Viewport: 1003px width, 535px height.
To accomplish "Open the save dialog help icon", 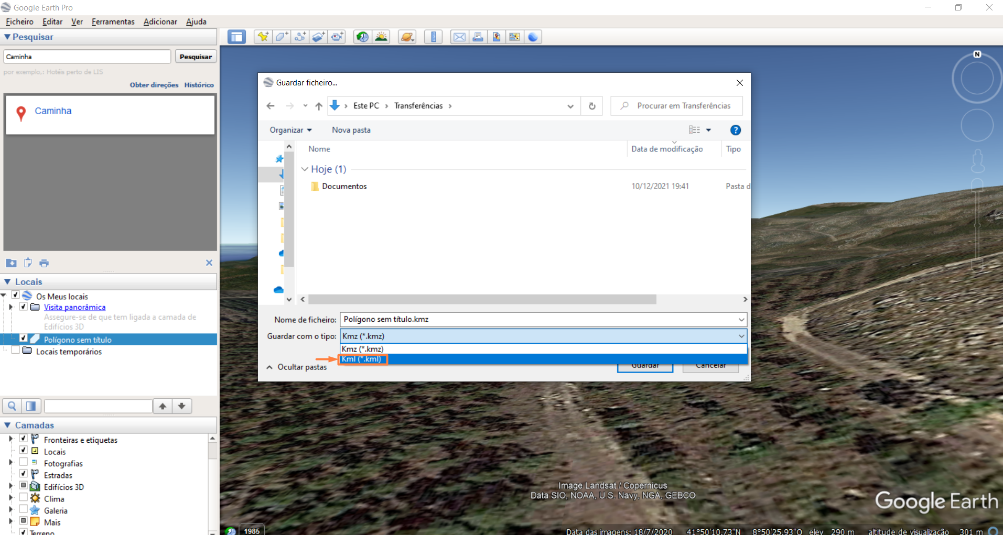I will pos(736,130).
